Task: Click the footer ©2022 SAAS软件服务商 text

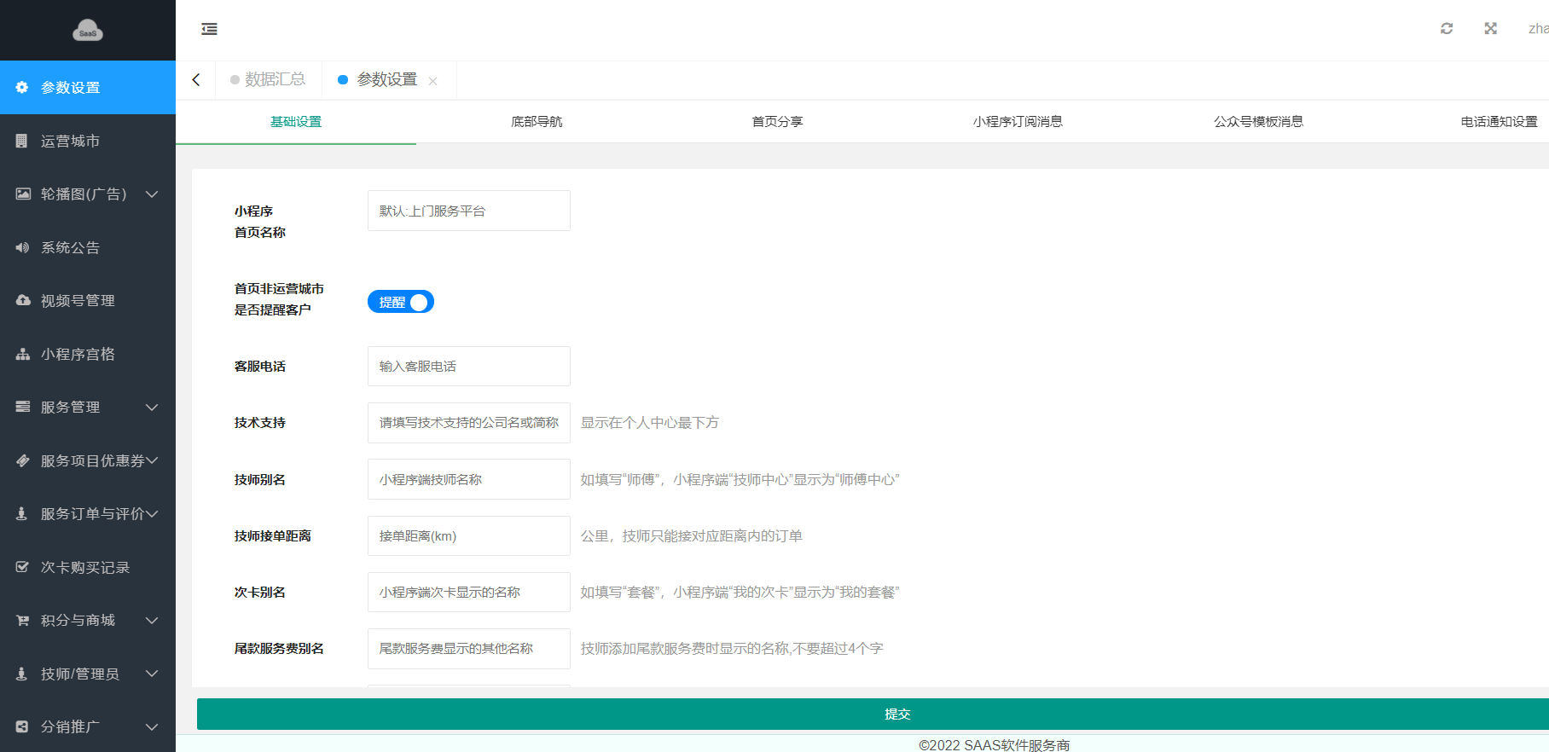Action: pyautogui.click(x=994, y=744)
